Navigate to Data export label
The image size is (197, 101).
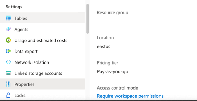26,52
